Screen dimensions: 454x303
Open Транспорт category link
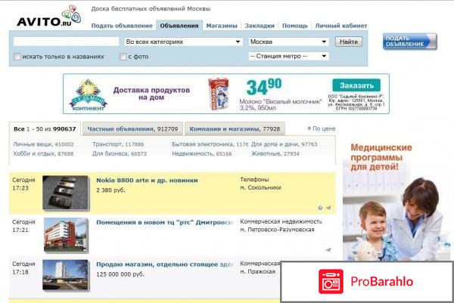pos(118,144)
